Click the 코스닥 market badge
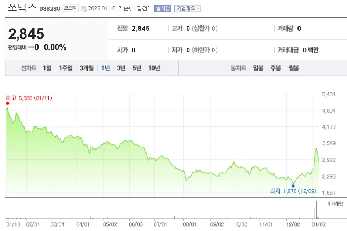 coord(70,8)
